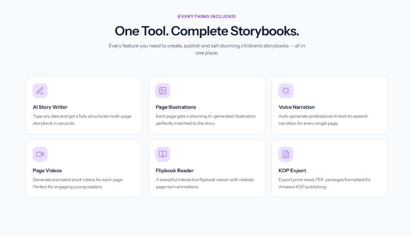The width and height of the screenshot is (411, 236).
Task: Select the KDP Export card title
Action: (292, 170)
